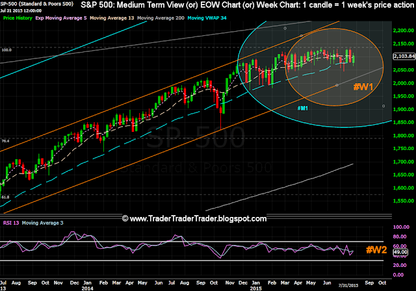Click the 1,950.00 price axis label

[404, 96]
